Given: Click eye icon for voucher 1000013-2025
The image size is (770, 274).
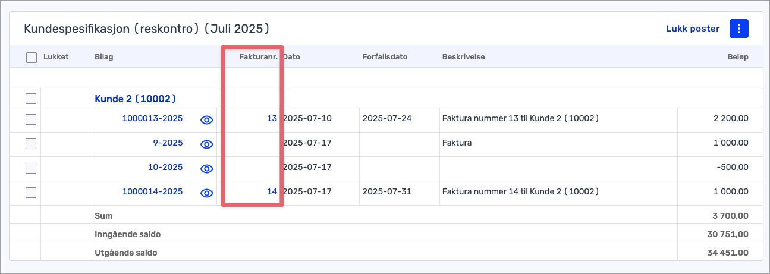Looking at the screenshot, I should click(206, 119).
